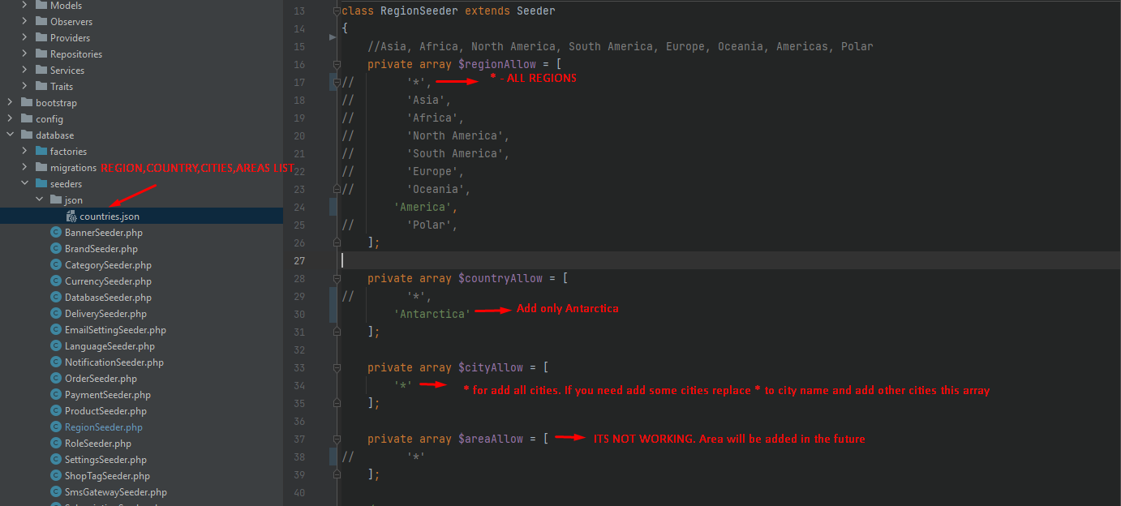Image resolution: width=1121 pixels, height=506 pixels.
Task: Collapse the seeders folder chevron
Action: tap(24, 184)
